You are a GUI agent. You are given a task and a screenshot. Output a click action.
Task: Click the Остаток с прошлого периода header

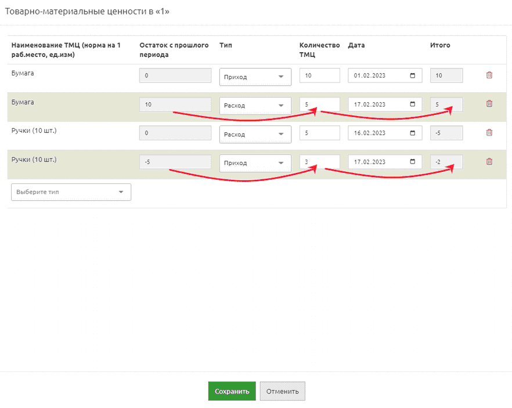[174, 50]
